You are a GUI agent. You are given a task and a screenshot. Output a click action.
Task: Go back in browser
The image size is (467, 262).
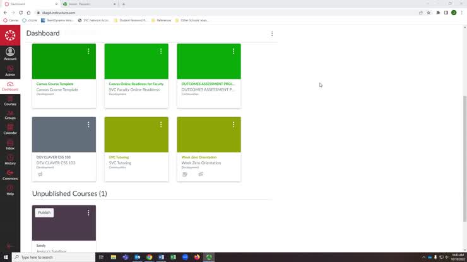click(5, 13)
